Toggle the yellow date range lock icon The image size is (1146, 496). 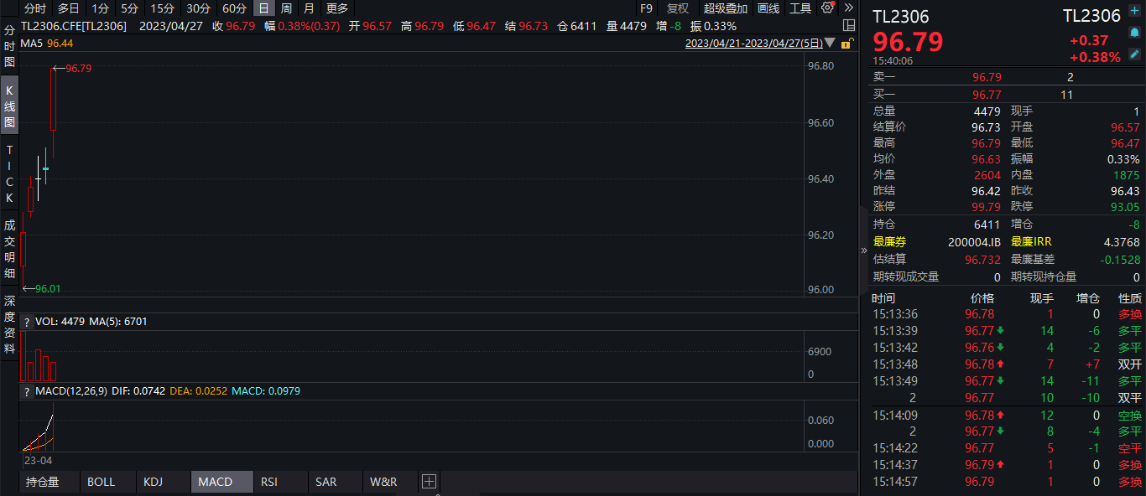click(x=848, y=43)
